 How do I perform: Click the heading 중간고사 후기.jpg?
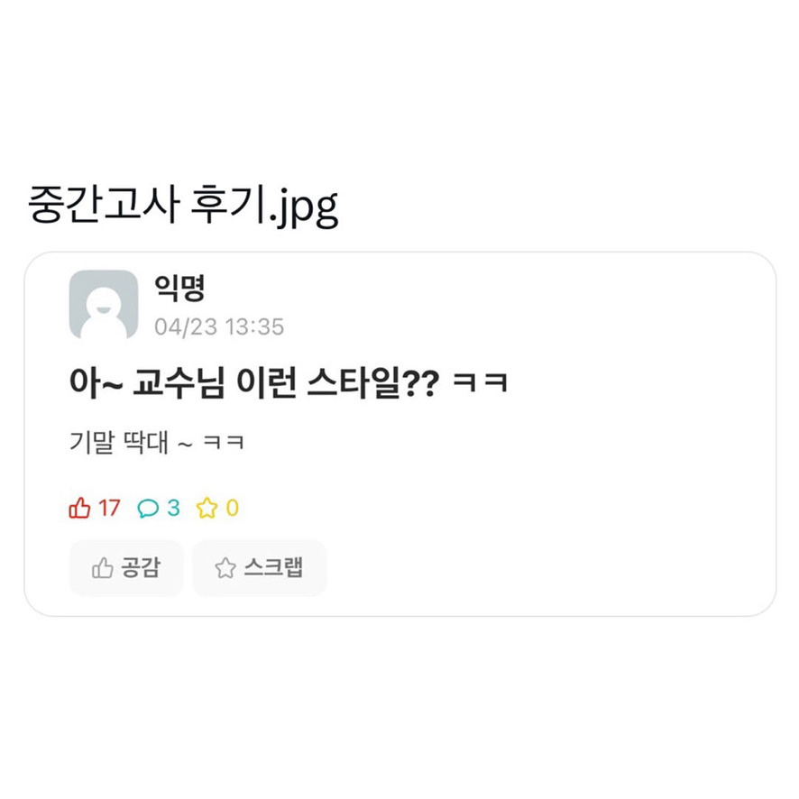[x=184, y=206]
